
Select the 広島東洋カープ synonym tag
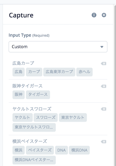point(59,72)
